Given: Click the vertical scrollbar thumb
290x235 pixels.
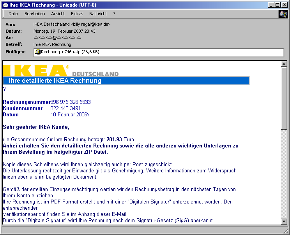Looking at the screenshot, I should [x=284, y=98].
